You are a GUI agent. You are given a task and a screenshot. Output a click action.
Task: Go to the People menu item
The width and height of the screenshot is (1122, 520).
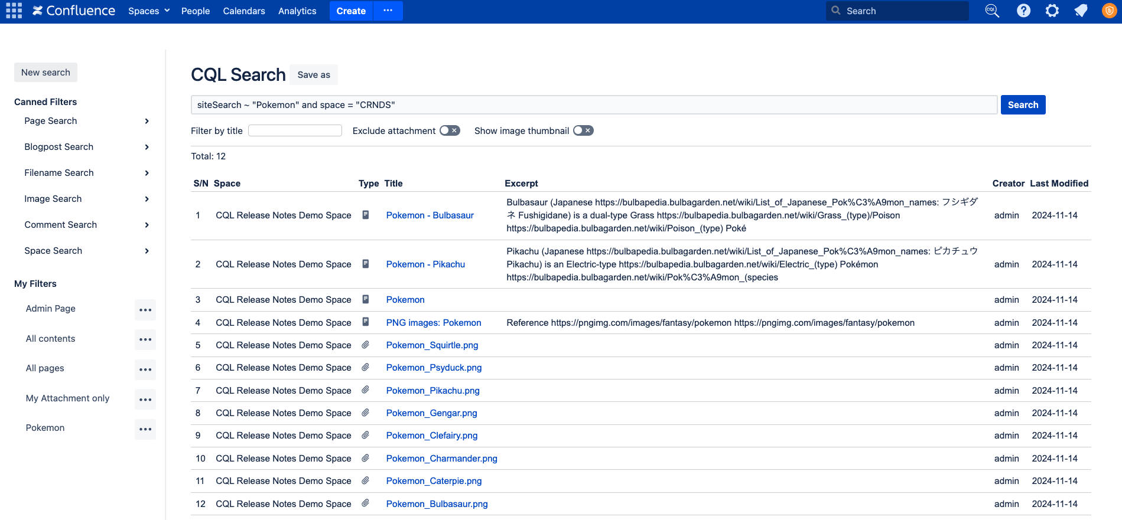pyautogui.click(x=196, y=11)
